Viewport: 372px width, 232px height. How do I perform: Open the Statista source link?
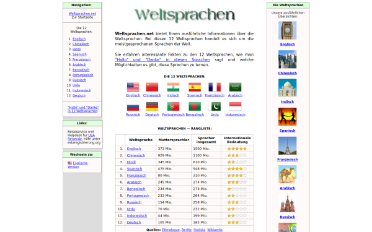199,230
